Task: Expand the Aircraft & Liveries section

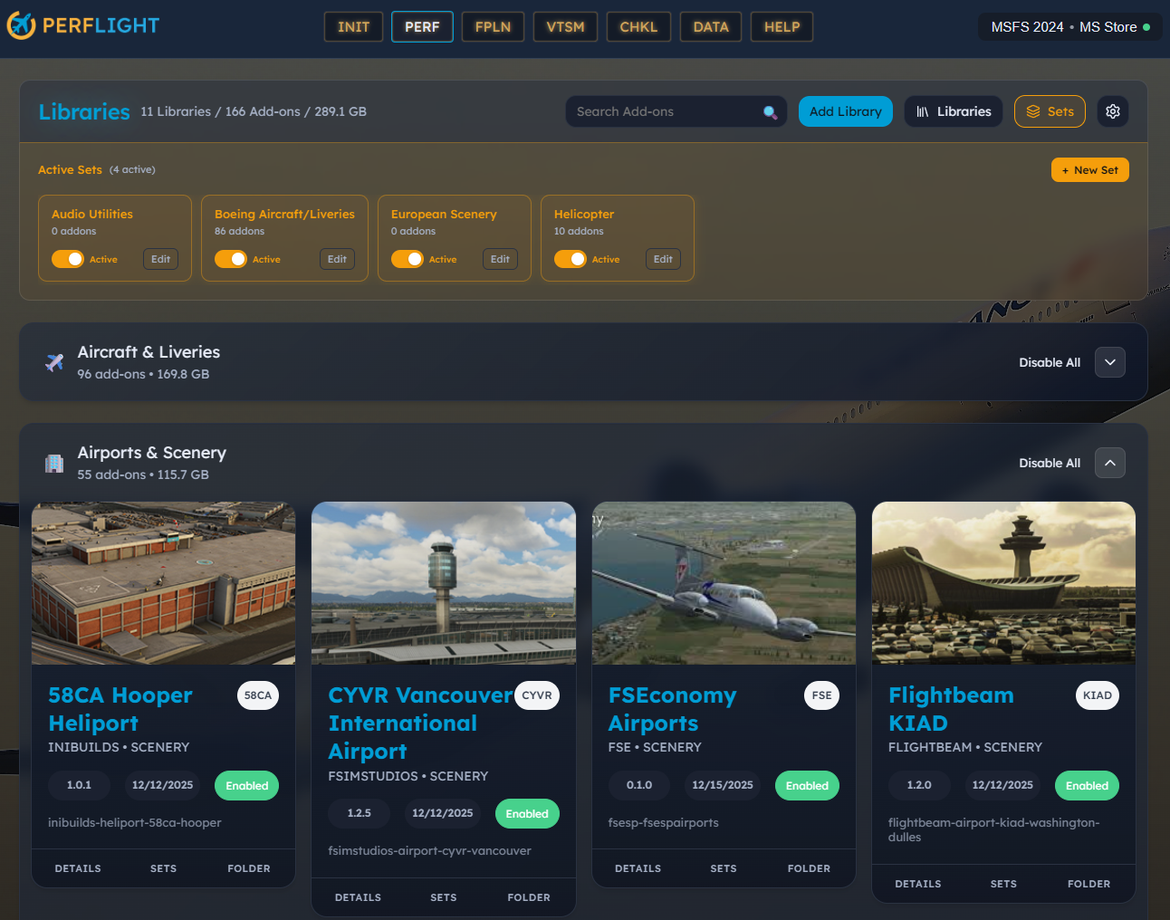Action: [1109, 362]
